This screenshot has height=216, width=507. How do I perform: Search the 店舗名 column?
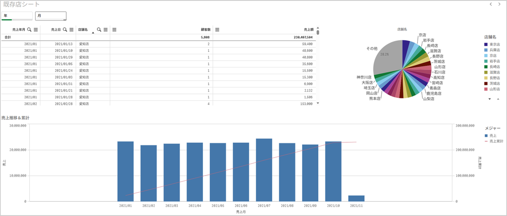coord(99,29)
